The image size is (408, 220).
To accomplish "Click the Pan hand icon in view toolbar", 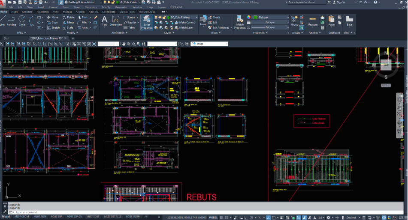I will coord(124,44).
